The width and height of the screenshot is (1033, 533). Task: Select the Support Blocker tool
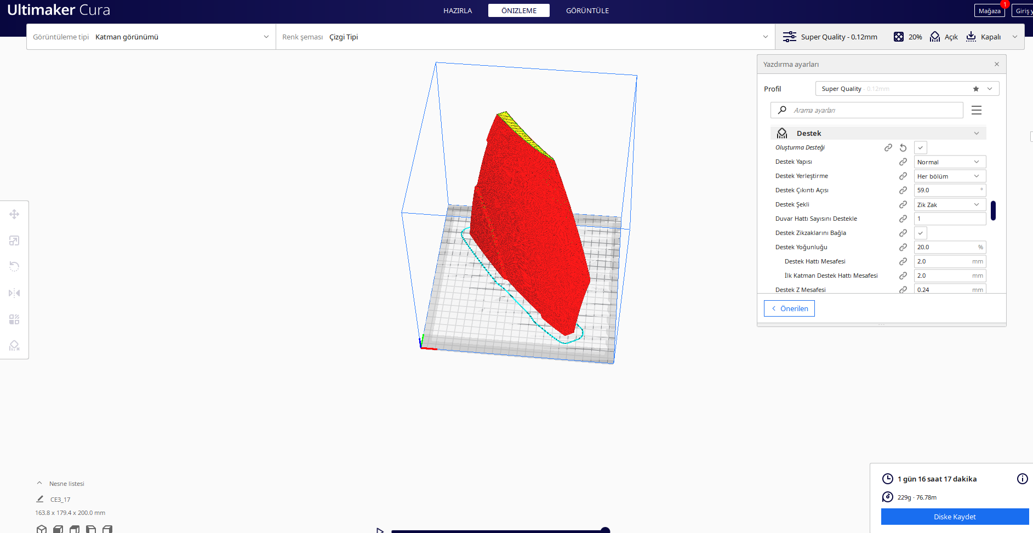point(14,346)
